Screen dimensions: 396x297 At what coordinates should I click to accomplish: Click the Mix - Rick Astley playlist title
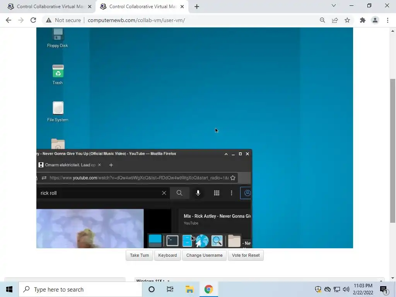(x=217, y=216)
